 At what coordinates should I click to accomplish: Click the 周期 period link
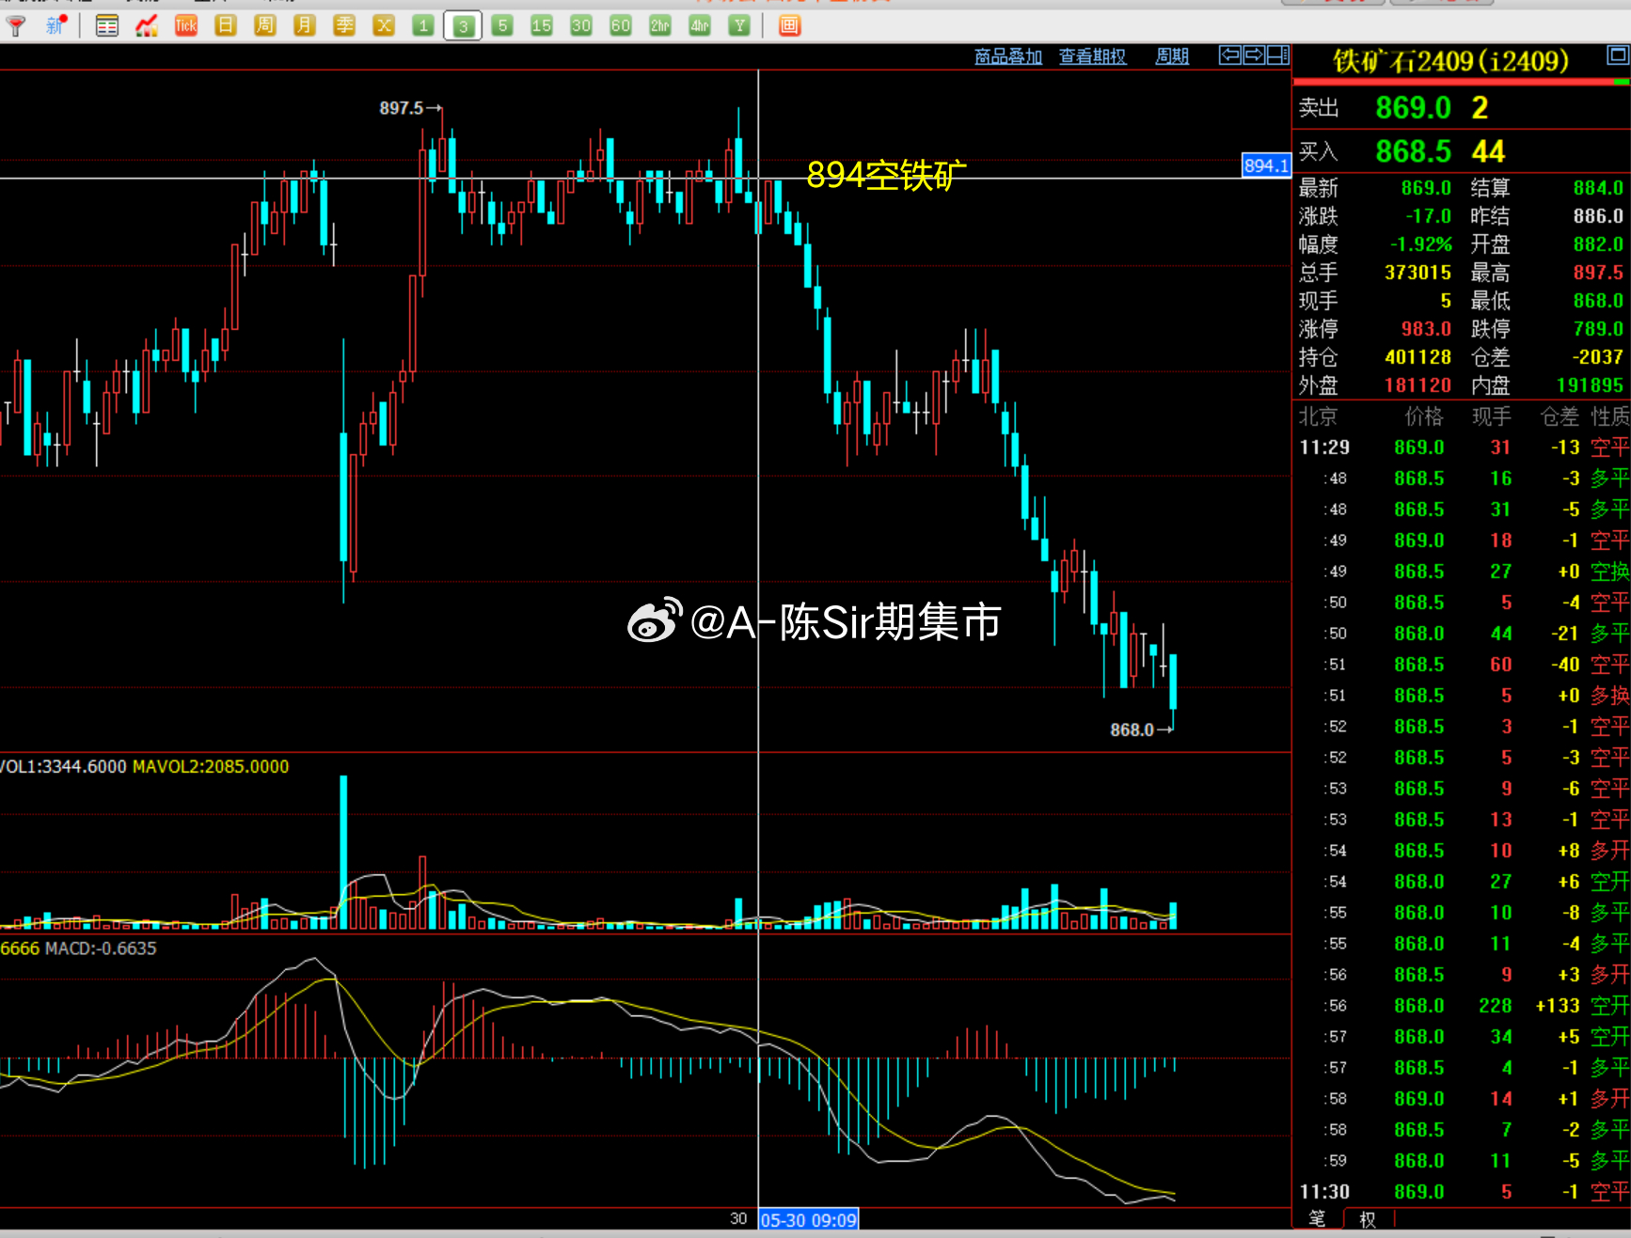(1172, 56)
